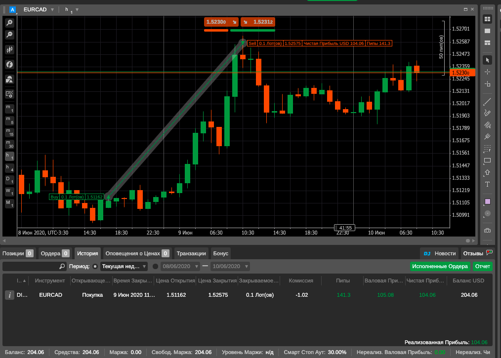Select the Fibonacci retracement tool

click(487, 149)
